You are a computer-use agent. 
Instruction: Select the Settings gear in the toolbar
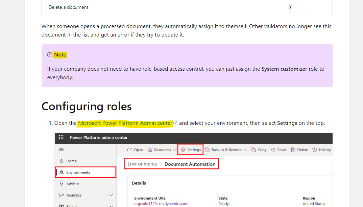[190, 149]
